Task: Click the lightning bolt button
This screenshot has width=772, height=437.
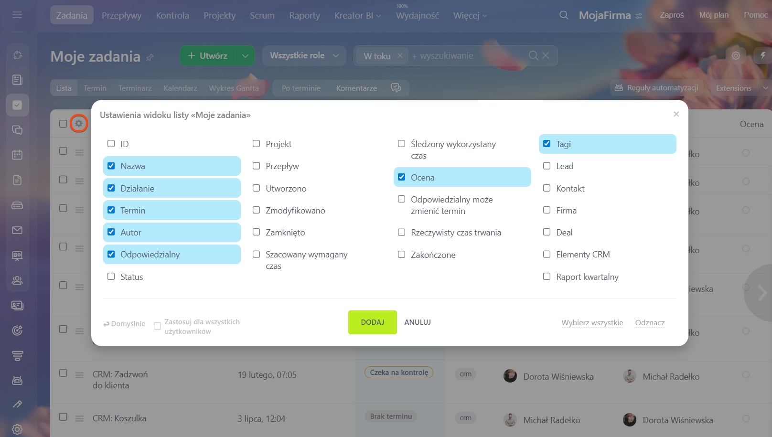Action: (x=763, y=55)
